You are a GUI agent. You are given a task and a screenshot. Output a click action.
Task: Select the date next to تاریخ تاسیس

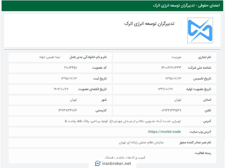tap(173, 78)
